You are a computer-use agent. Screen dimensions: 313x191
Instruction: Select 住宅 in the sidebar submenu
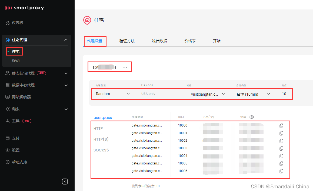coord(16,51)
